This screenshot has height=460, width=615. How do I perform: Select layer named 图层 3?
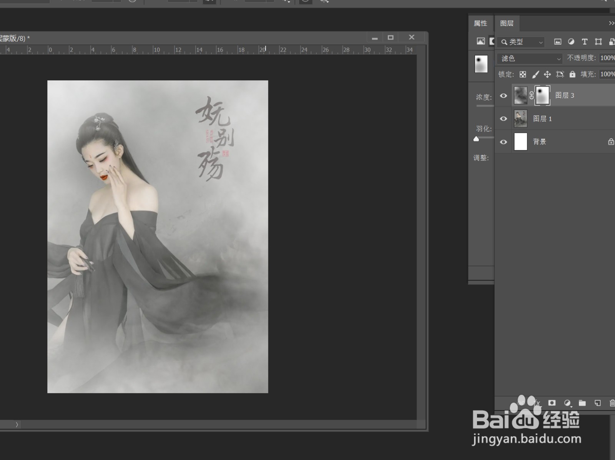click(x=565, y=95)
